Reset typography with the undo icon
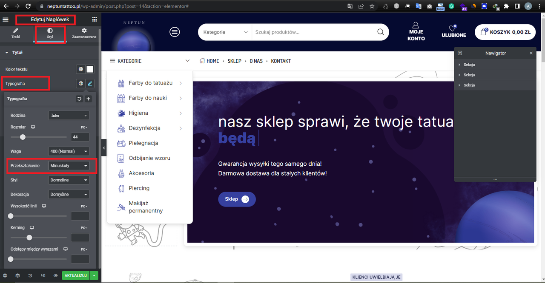545x283 pixels. [x=79, y=99]
